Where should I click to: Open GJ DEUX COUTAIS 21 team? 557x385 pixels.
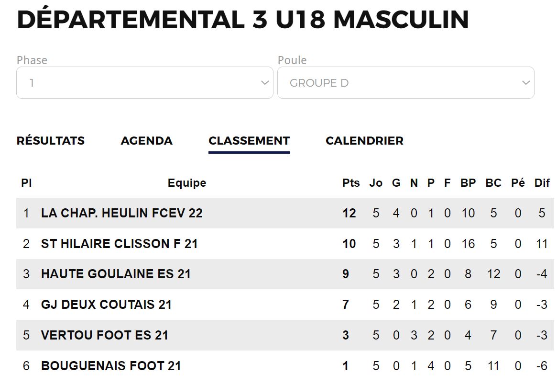pos(106,305)
